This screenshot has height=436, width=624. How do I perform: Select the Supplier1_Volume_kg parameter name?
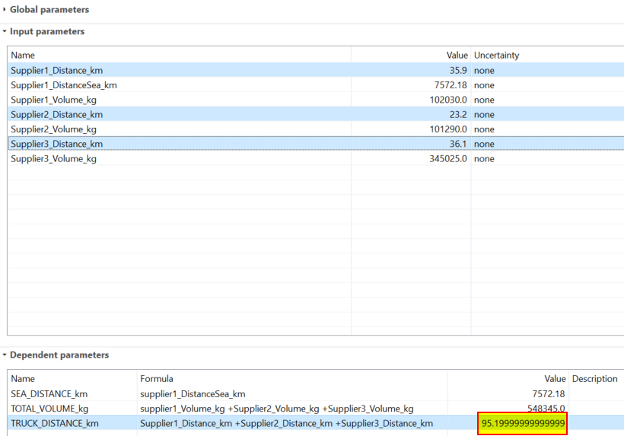pos(53,100)
